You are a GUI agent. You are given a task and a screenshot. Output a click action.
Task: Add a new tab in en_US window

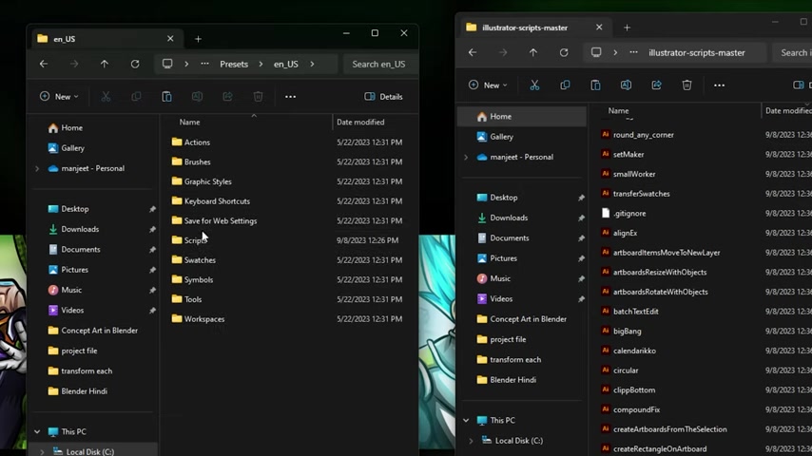click(x=198, y=39)
